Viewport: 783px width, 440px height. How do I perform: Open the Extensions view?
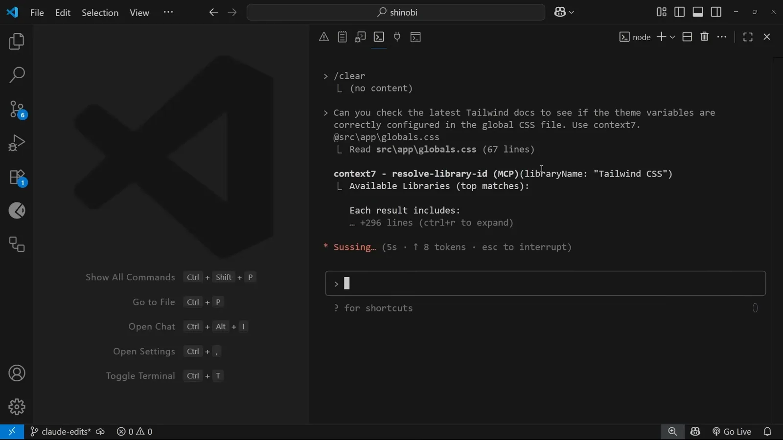(x=18, y=178)
